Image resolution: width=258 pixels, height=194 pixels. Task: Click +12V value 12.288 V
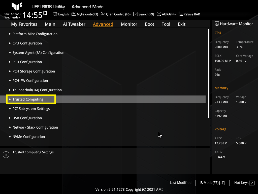coord(220,143)
